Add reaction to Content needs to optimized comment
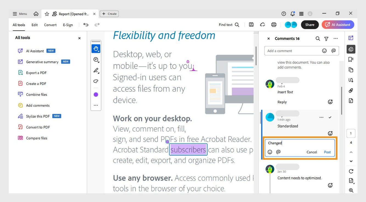The height and width of the screenshot is (202, 366). (330, 185)
